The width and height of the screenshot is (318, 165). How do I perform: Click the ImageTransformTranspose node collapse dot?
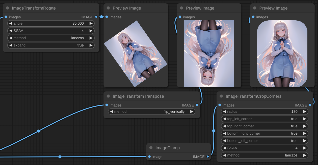point(108,96)
